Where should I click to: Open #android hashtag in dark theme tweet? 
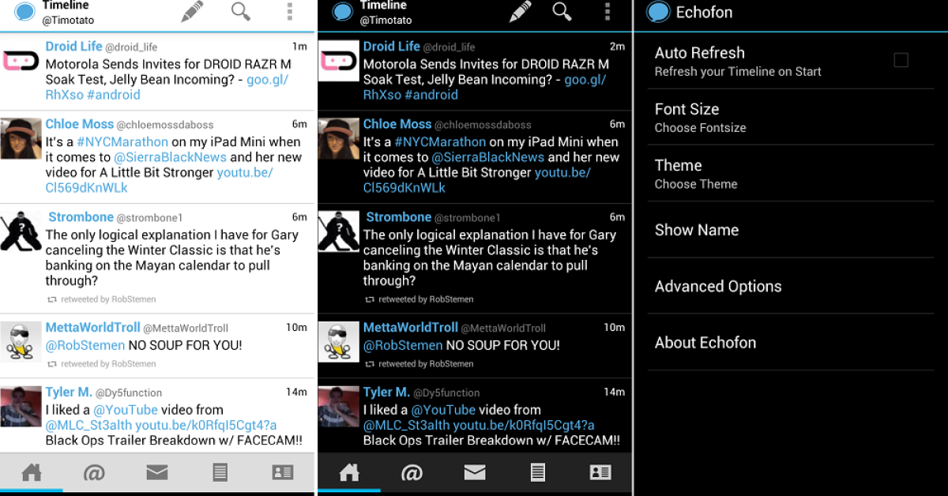click(431, 95)
